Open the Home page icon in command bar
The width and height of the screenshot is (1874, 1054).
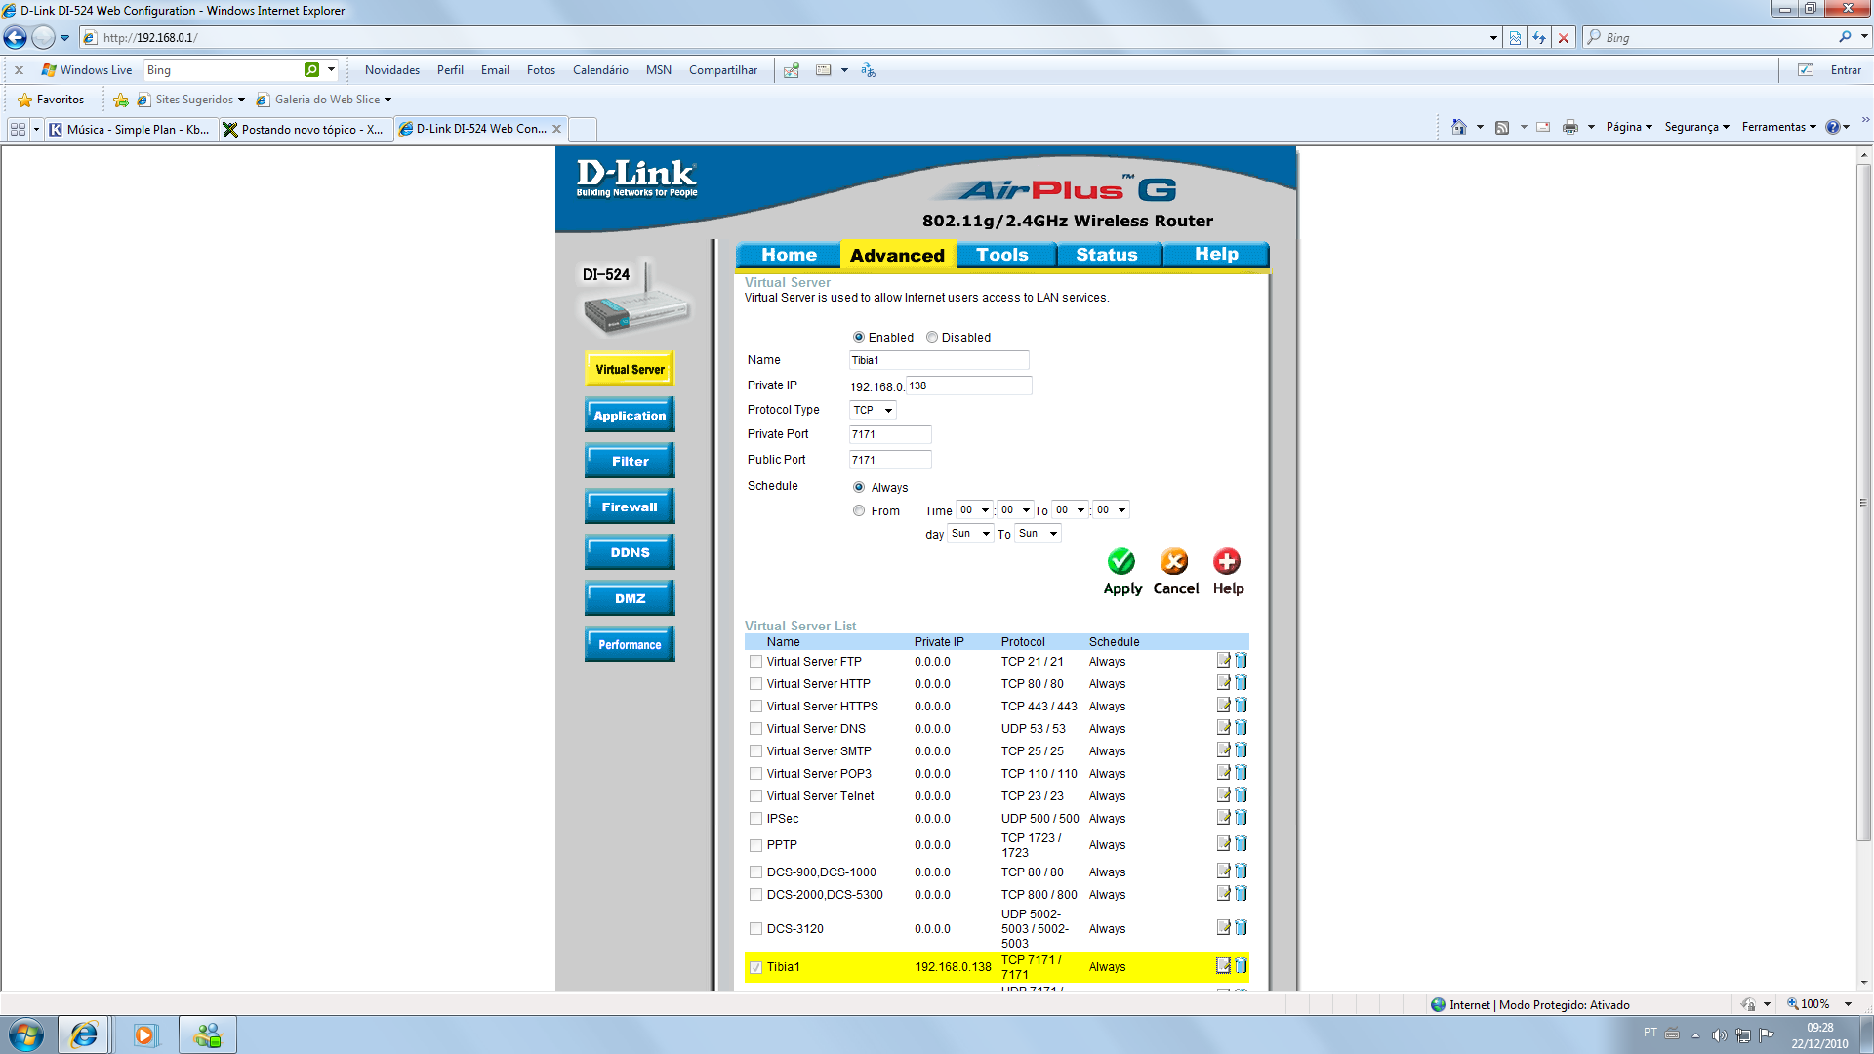pyautogui.click(x=1459, y=127)
